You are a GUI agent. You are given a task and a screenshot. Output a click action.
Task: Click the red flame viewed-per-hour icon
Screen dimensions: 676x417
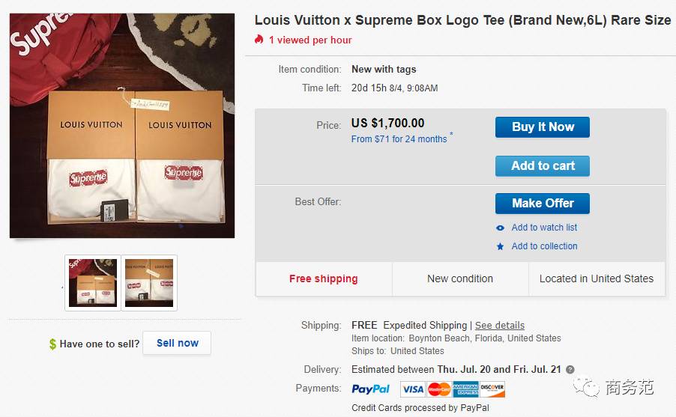(259, 40)
